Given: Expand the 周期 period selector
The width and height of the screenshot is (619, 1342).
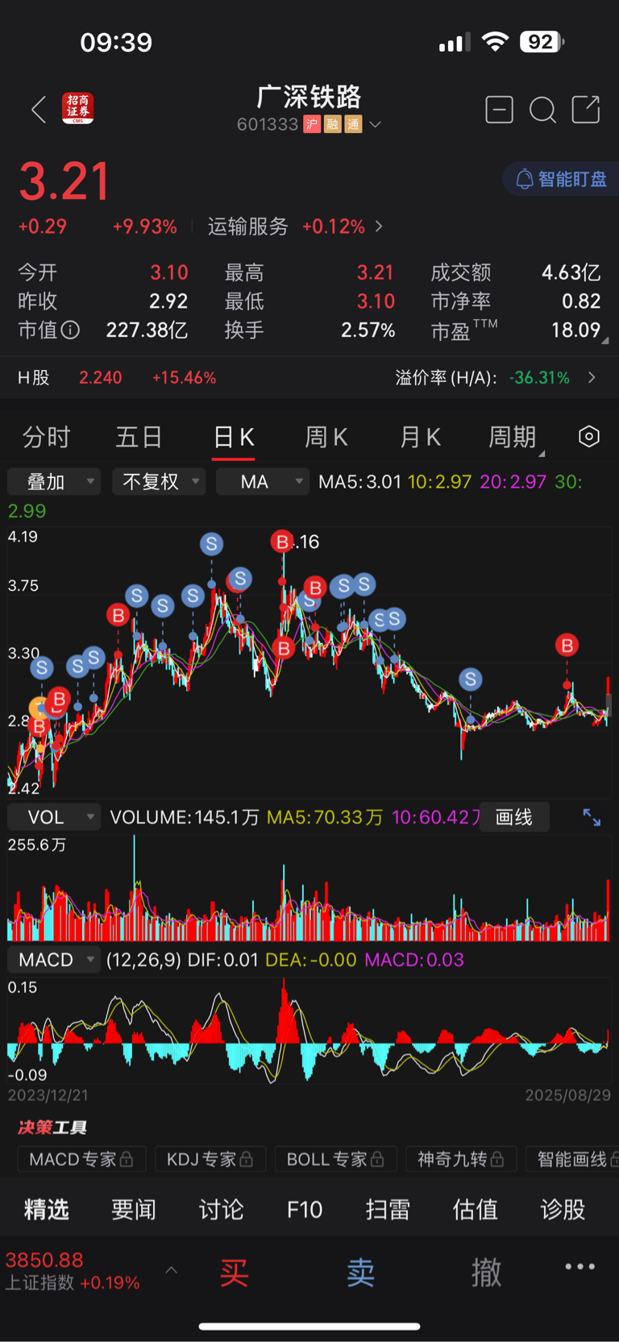Looking at the screenshot, I should click(516, 437).
